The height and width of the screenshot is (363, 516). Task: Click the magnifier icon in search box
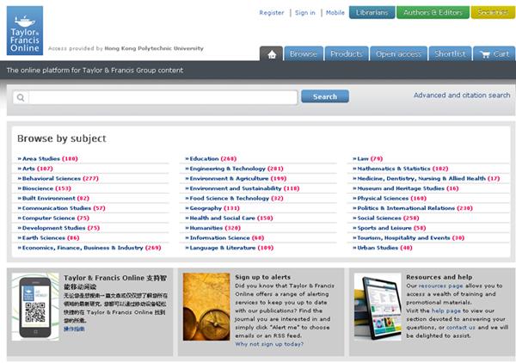(x=21, y=98)
